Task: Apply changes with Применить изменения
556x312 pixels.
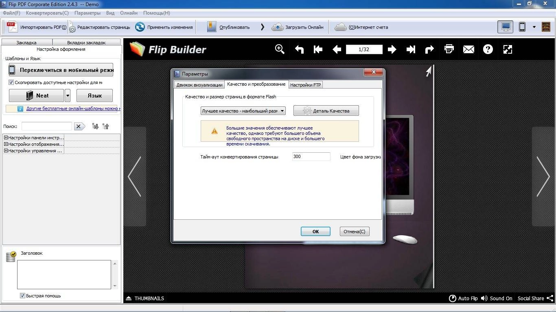Action: click(x=164, y=27)
